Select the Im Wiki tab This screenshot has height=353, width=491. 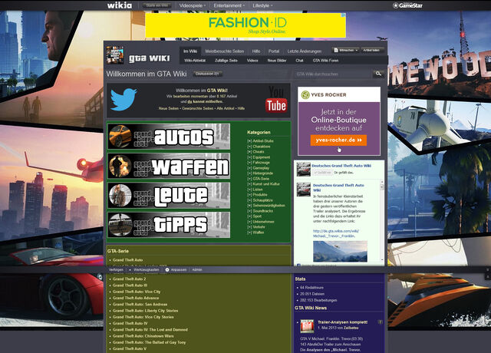[x=190, y=51]
